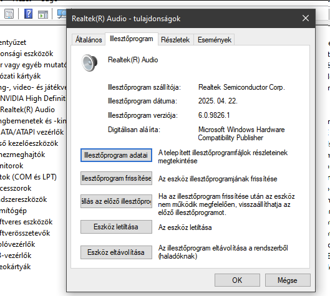Click the Eszköz letiltása button
The image size is (330, 296).
coord(116,227)
